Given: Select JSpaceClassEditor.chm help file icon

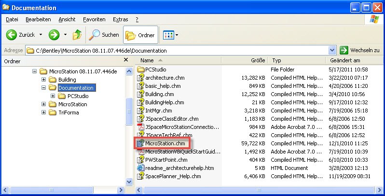Looking at the screenshot, I should (141, 119).
